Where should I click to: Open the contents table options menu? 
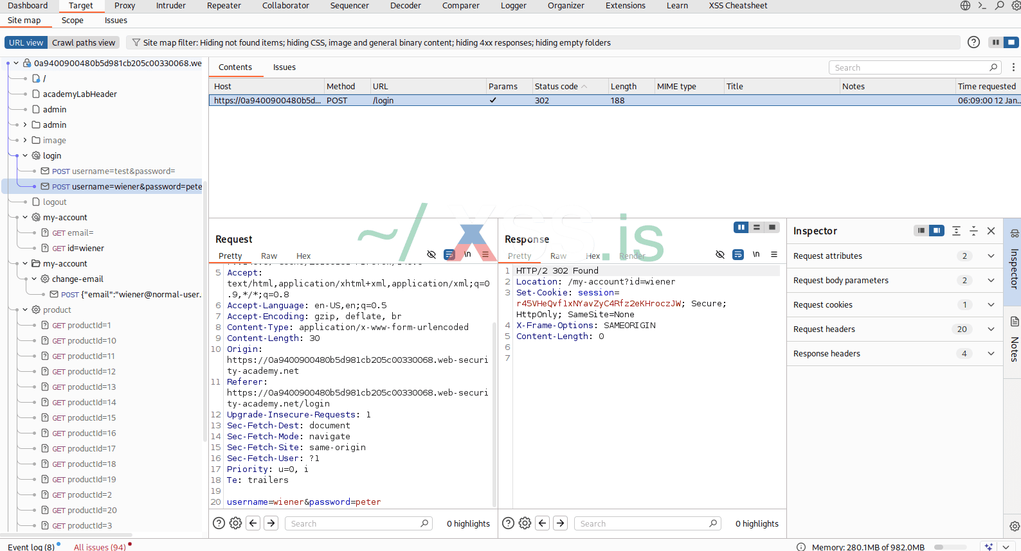(1013, 67)
